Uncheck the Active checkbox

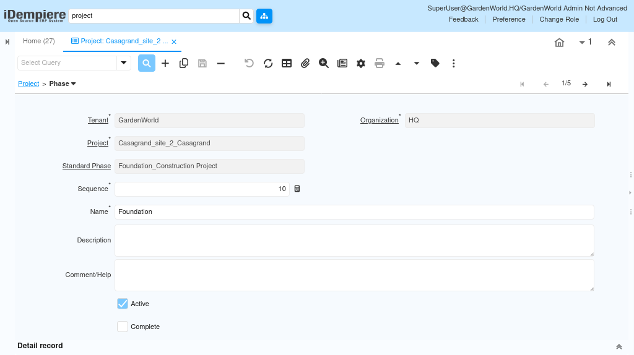[x=123, y=304]
